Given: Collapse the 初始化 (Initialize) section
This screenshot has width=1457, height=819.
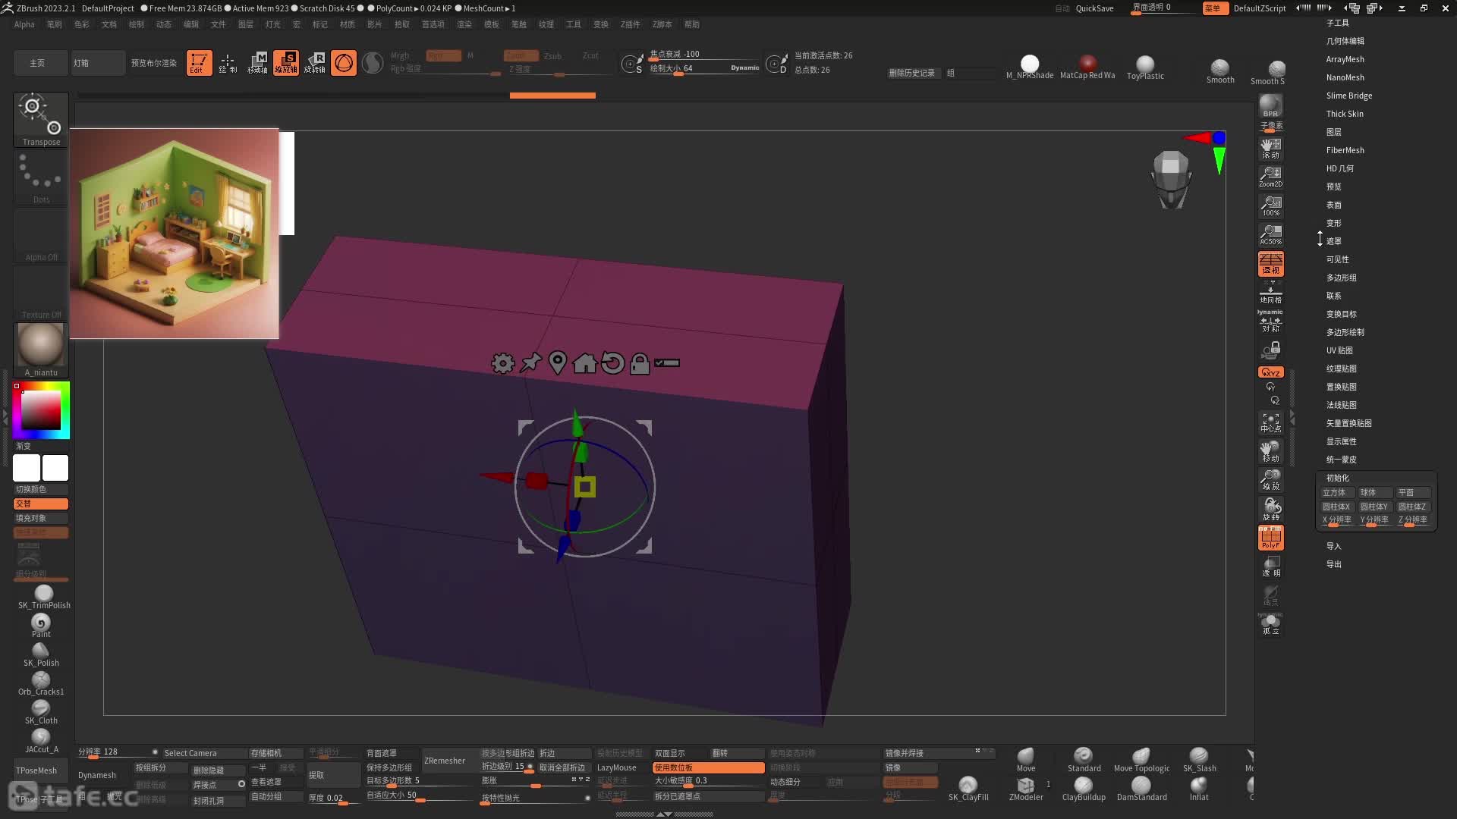Looking at the screenshot, I should click(x=1337, y=478).
